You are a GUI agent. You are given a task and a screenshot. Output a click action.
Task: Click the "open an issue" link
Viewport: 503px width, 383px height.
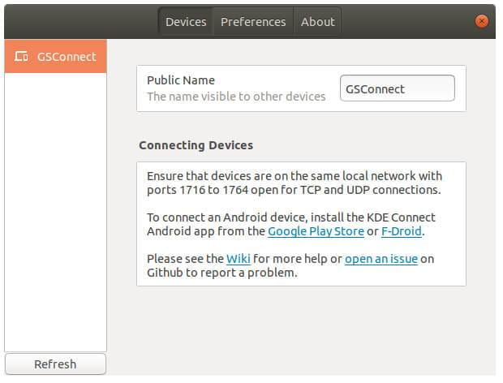(380, 259)
